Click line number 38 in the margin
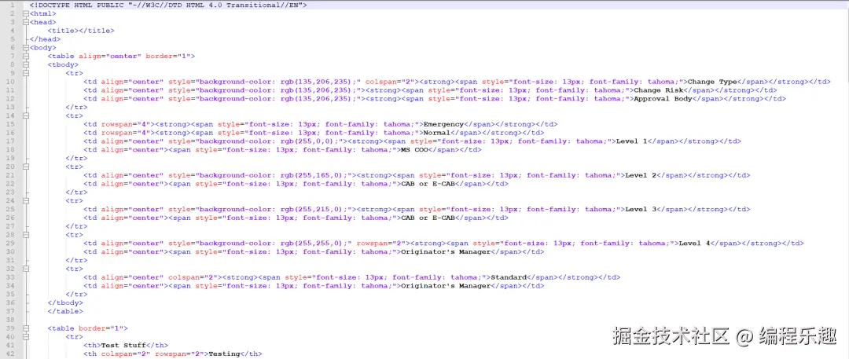Viewport: 849px width, 359px height. [x=11, y=320]
